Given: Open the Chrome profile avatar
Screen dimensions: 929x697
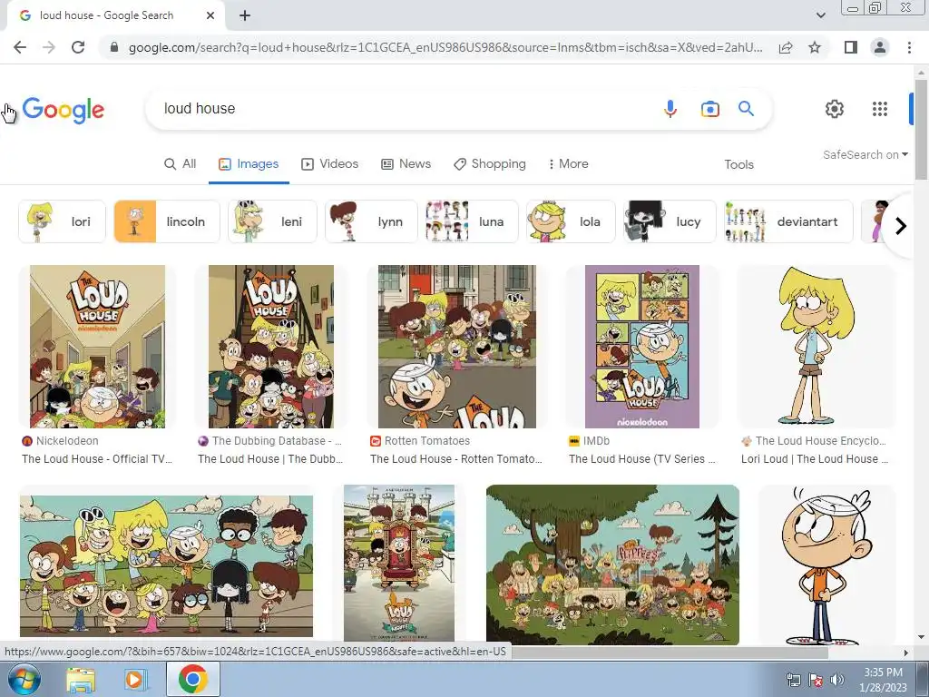Looking at the screenshot, I should [x=880, y=47].
